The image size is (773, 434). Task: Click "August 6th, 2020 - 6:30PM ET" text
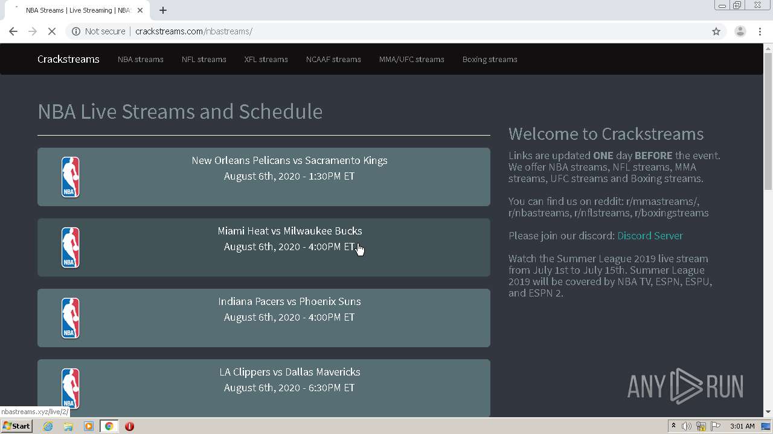tap(289, 388)
